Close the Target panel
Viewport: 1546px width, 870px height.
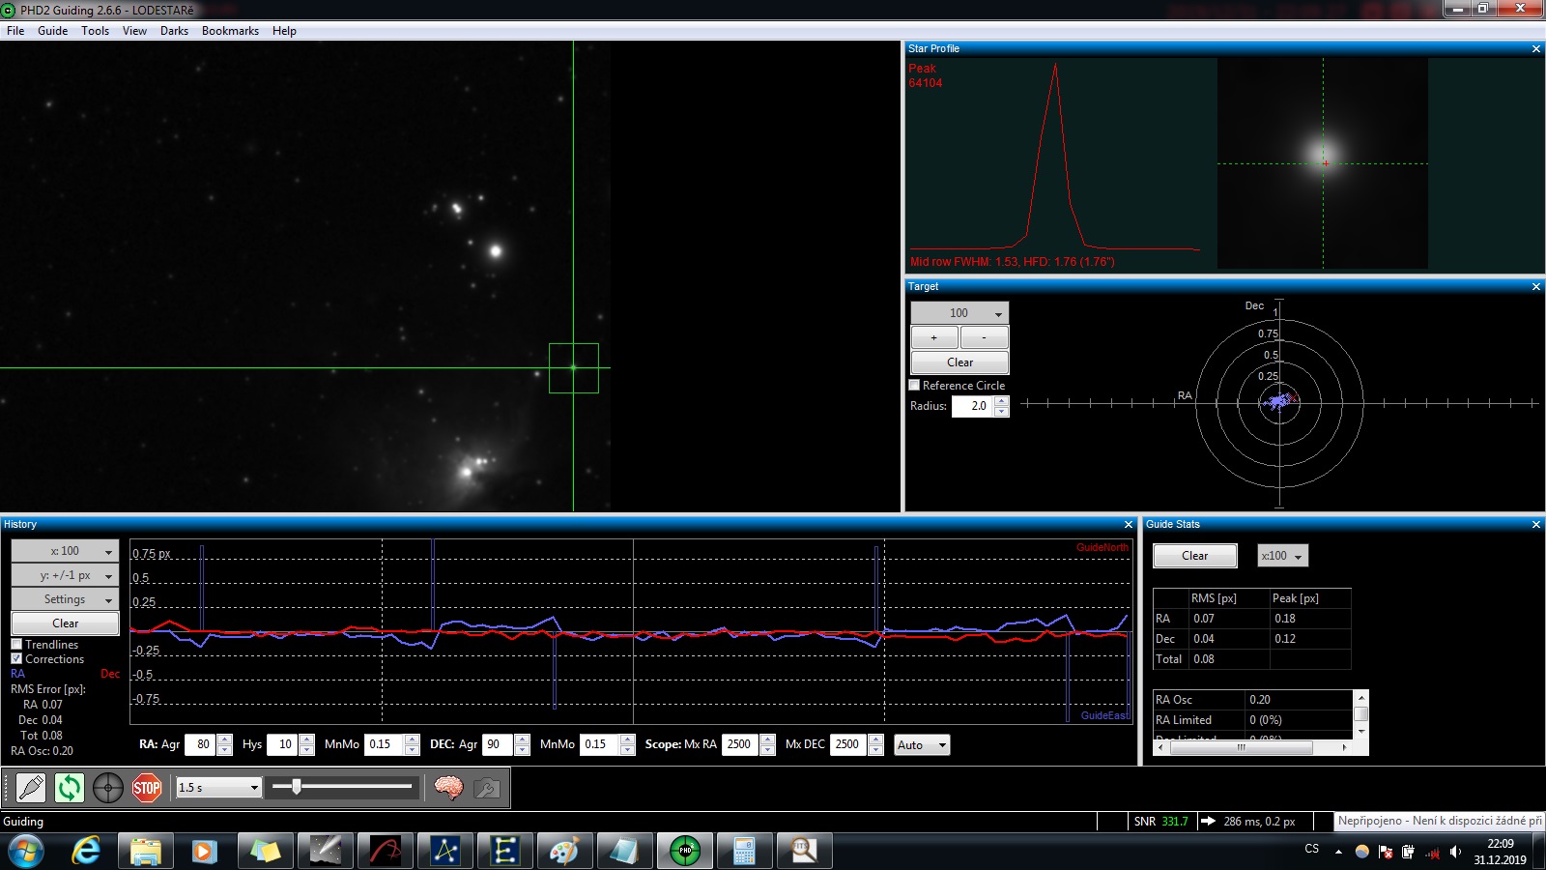pyautogui.click(x=1536, y=286)
